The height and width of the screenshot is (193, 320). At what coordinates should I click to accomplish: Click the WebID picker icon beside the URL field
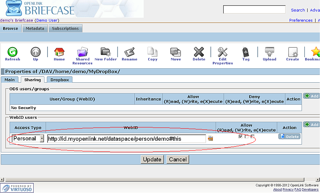coord(210,138)
